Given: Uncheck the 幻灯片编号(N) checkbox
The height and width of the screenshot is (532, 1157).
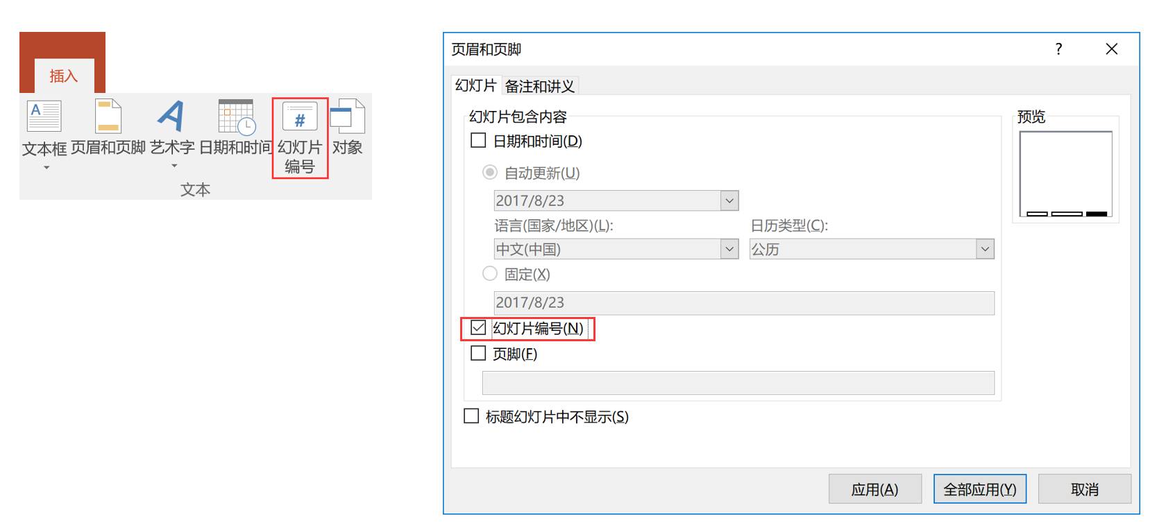Looking at the screenshot, I should pyautogui.click(x=478, y=327).
